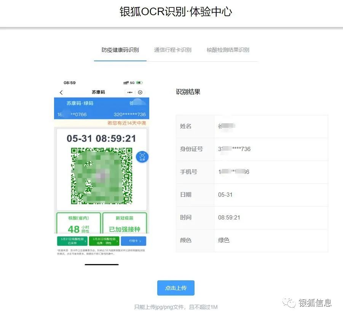The width and height of the screenshot is (343, 318).
Task: Click the 识别结果 heading
Action: (188, 92)
